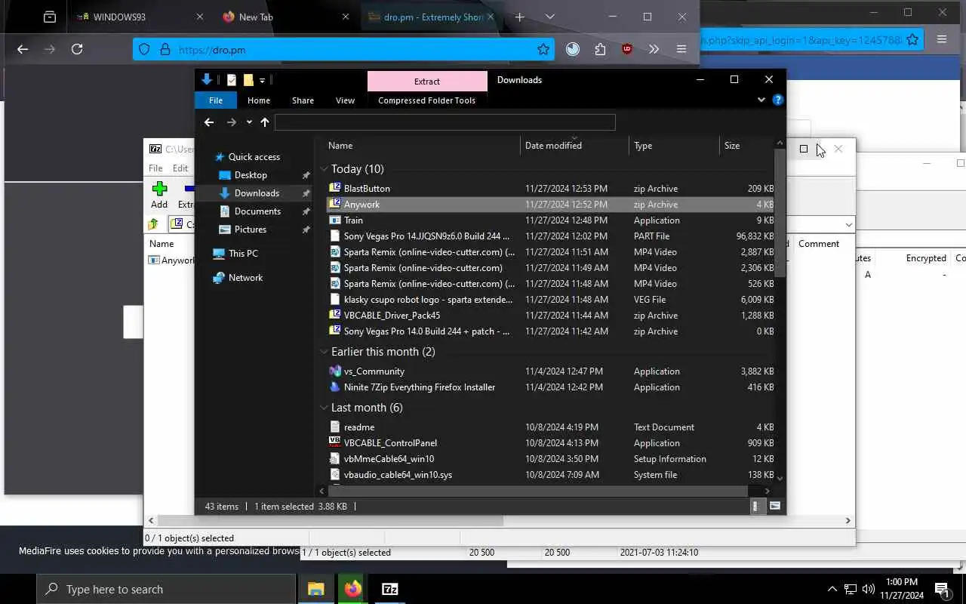Open Home ribbon tab

(259, 100)
